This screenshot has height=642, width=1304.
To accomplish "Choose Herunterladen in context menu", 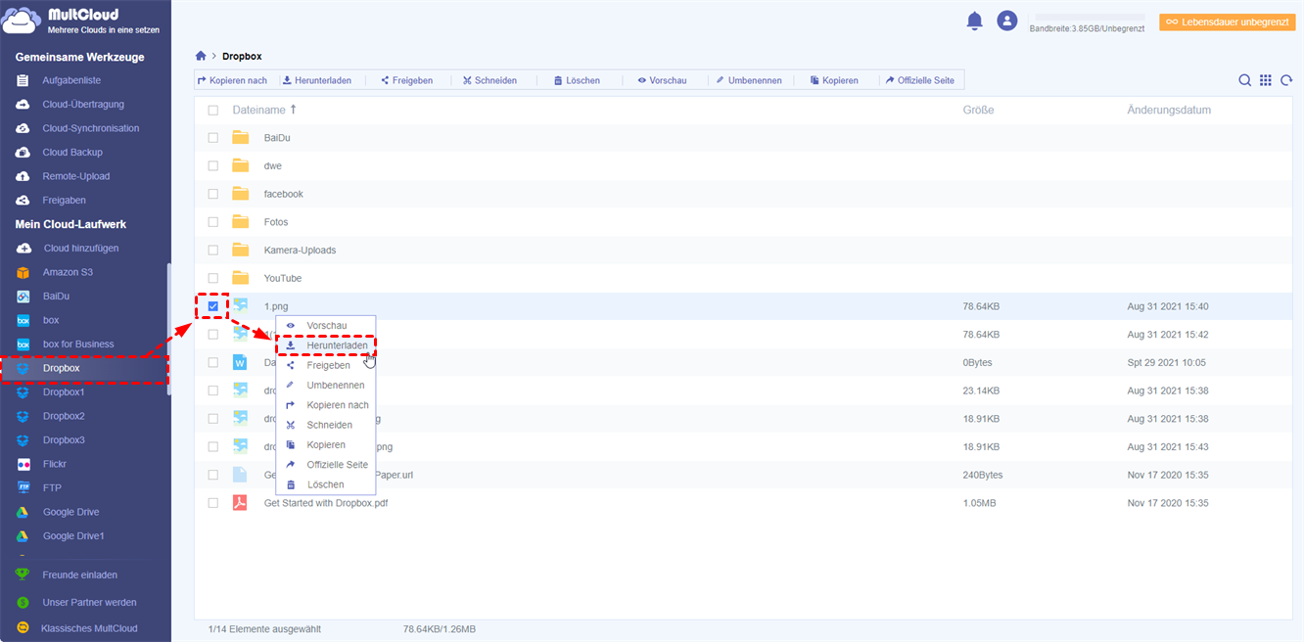I will tap(337, 345).
